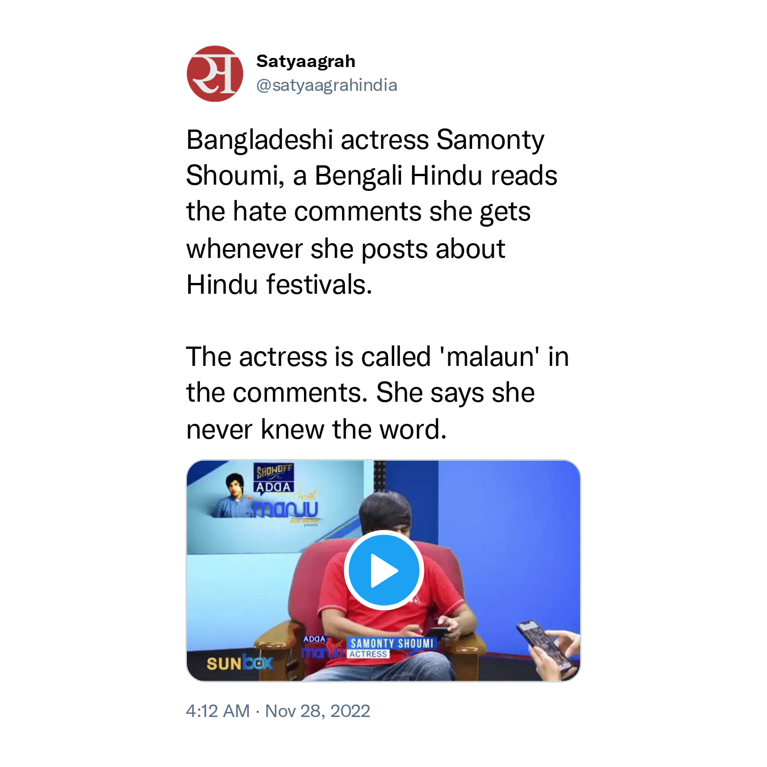
Task: Open the Satyaagrah display name
Action: (306, 61)
